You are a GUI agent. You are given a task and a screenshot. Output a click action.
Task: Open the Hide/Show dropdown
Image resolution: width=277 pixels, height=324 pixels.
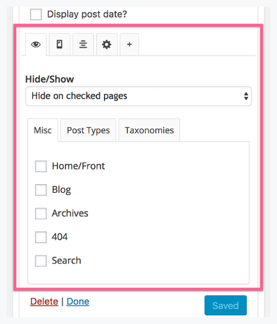[138, 96]
